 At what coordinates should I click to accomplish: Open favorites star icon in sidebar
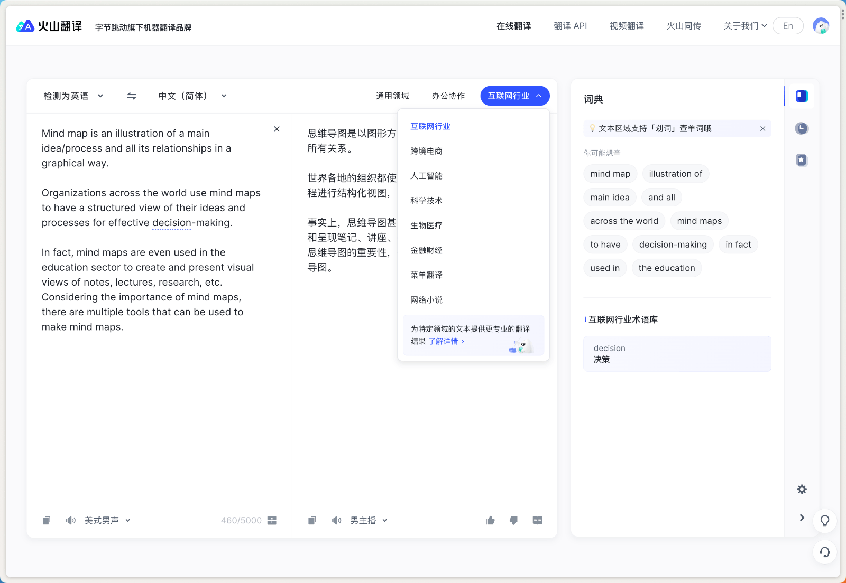pyautogui.click(x=802, y=160)
